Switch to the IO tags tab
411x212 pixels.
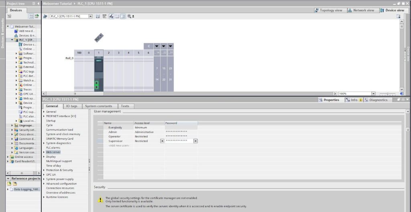point(71,106)
